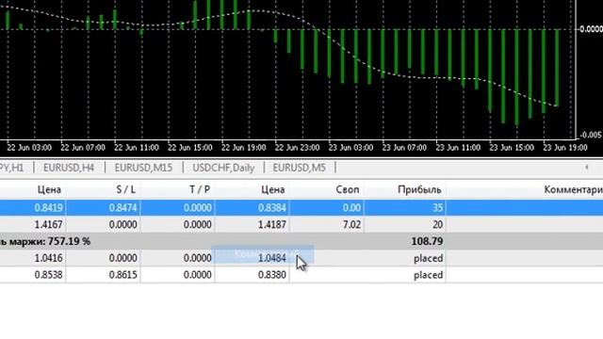Image resolution: width=603 pixels, height=339 pixels.
Task: Click the chart tabs scroll-left arrow
Action: [586, 167]
